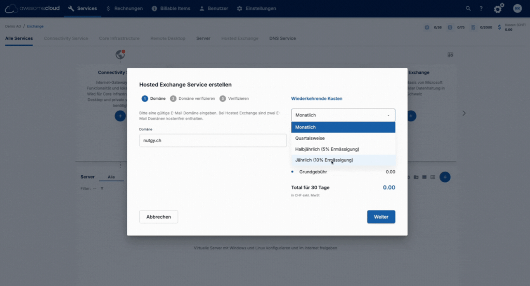The height and width of the screenshot is (286, 530).
Task: Click the Domäne field containing nutgy.ch
Action: [213, 141]
